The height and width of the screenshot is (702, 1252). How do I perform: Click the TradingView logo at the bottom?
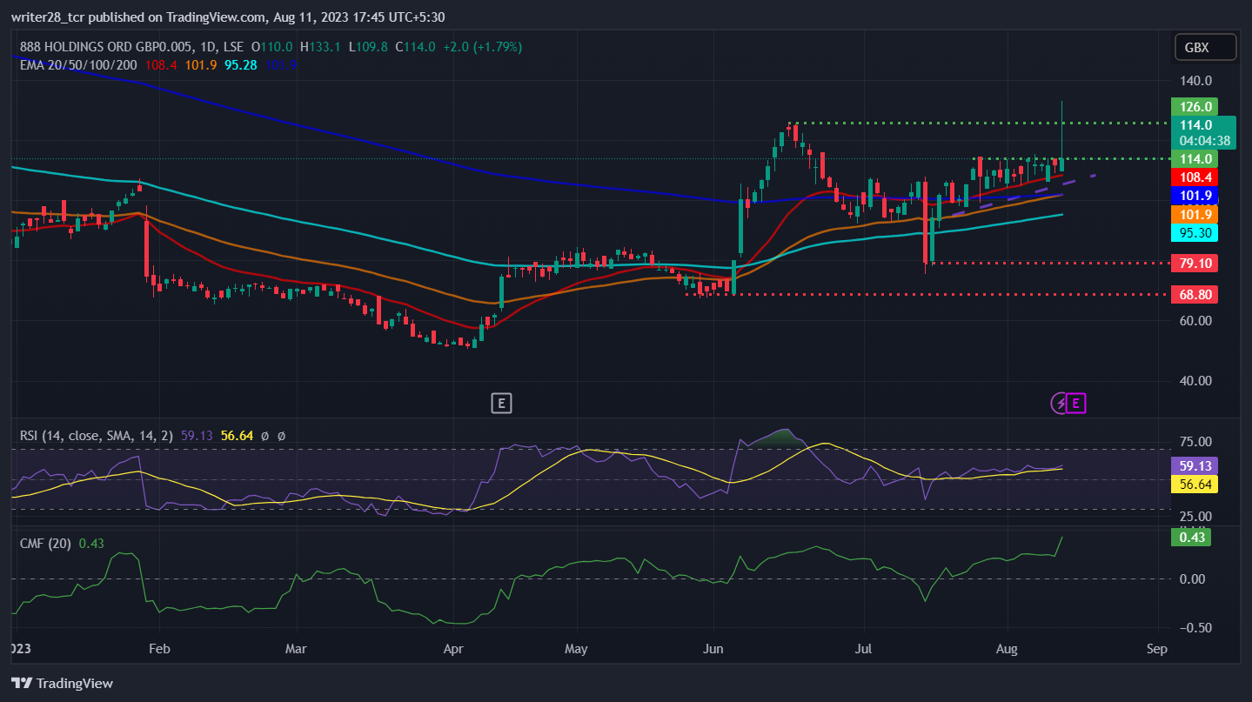[62, 683]
